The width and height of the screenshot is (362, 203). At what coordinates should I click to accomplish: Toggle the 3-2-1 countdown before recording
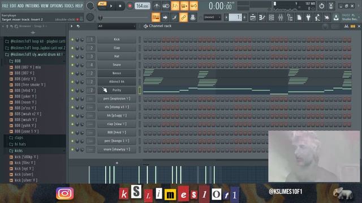pos(175,6)
